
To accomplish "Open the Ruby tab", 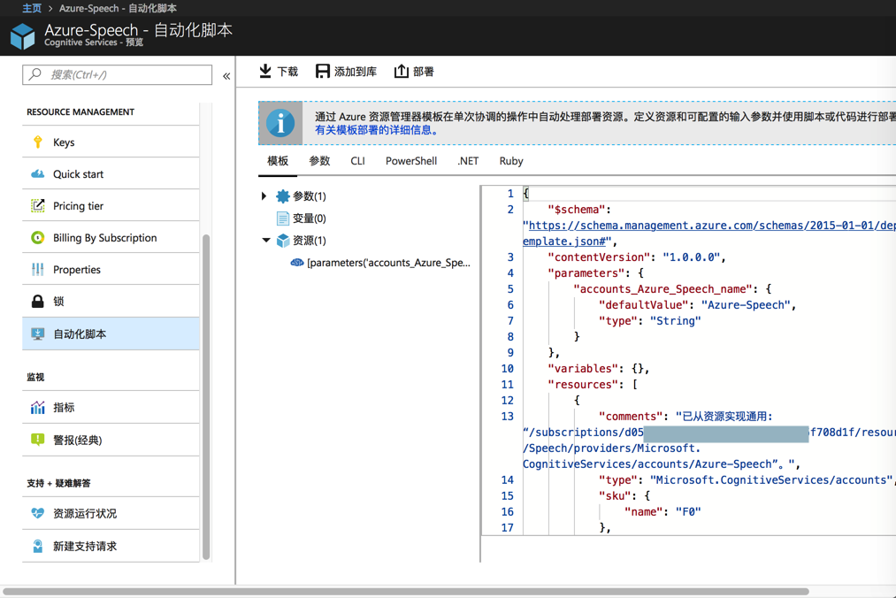I will (511, 161).
